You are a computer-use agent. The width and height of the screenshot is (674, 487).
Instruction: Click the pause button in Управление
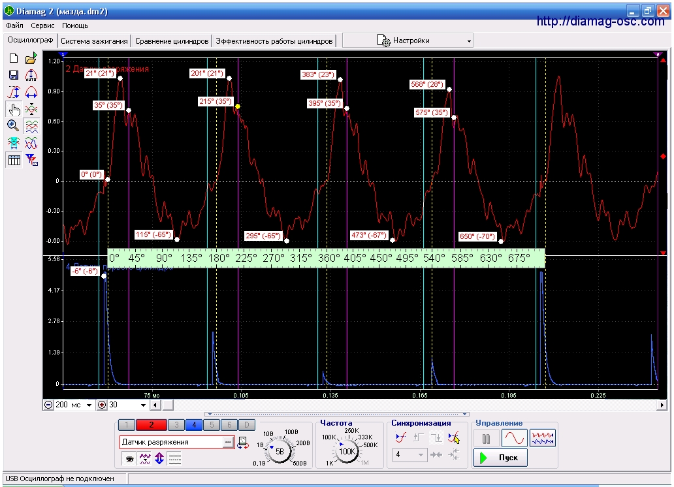[486, 439]
